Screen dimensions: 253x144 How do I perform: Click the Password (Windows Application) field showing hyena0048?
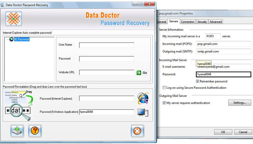pyautogui.click(x=107, y=112)
